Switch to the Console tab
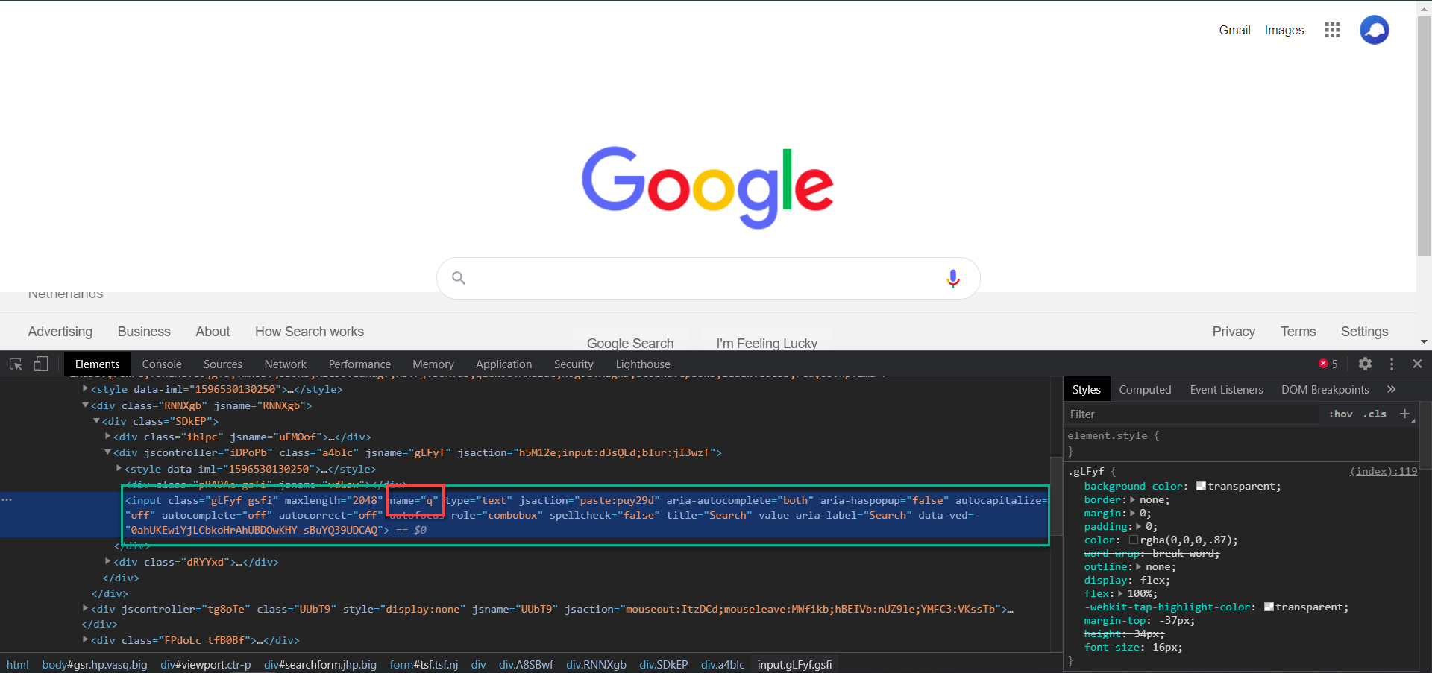The image size is (1432, 673). 162,364
